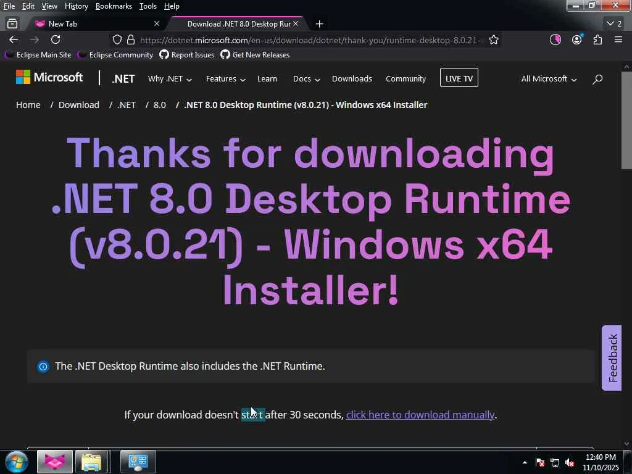Open the Community nav link

pos(405,79)
